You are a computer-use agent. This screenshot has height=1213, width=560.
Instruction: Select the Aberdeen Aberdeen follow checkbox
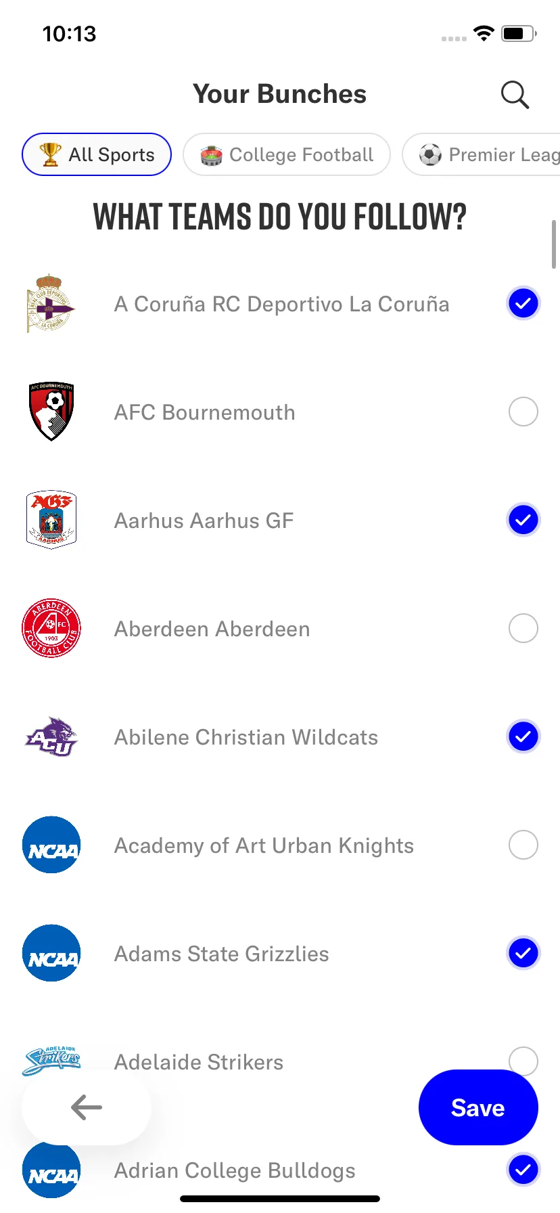523,628
